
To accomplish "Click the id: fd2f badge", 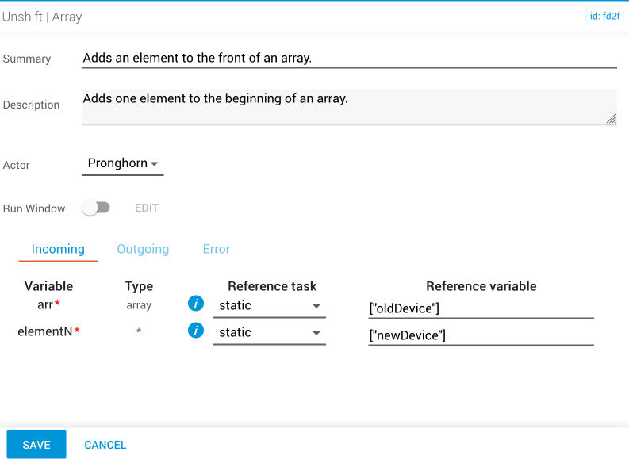I will [x=604, y=16].
